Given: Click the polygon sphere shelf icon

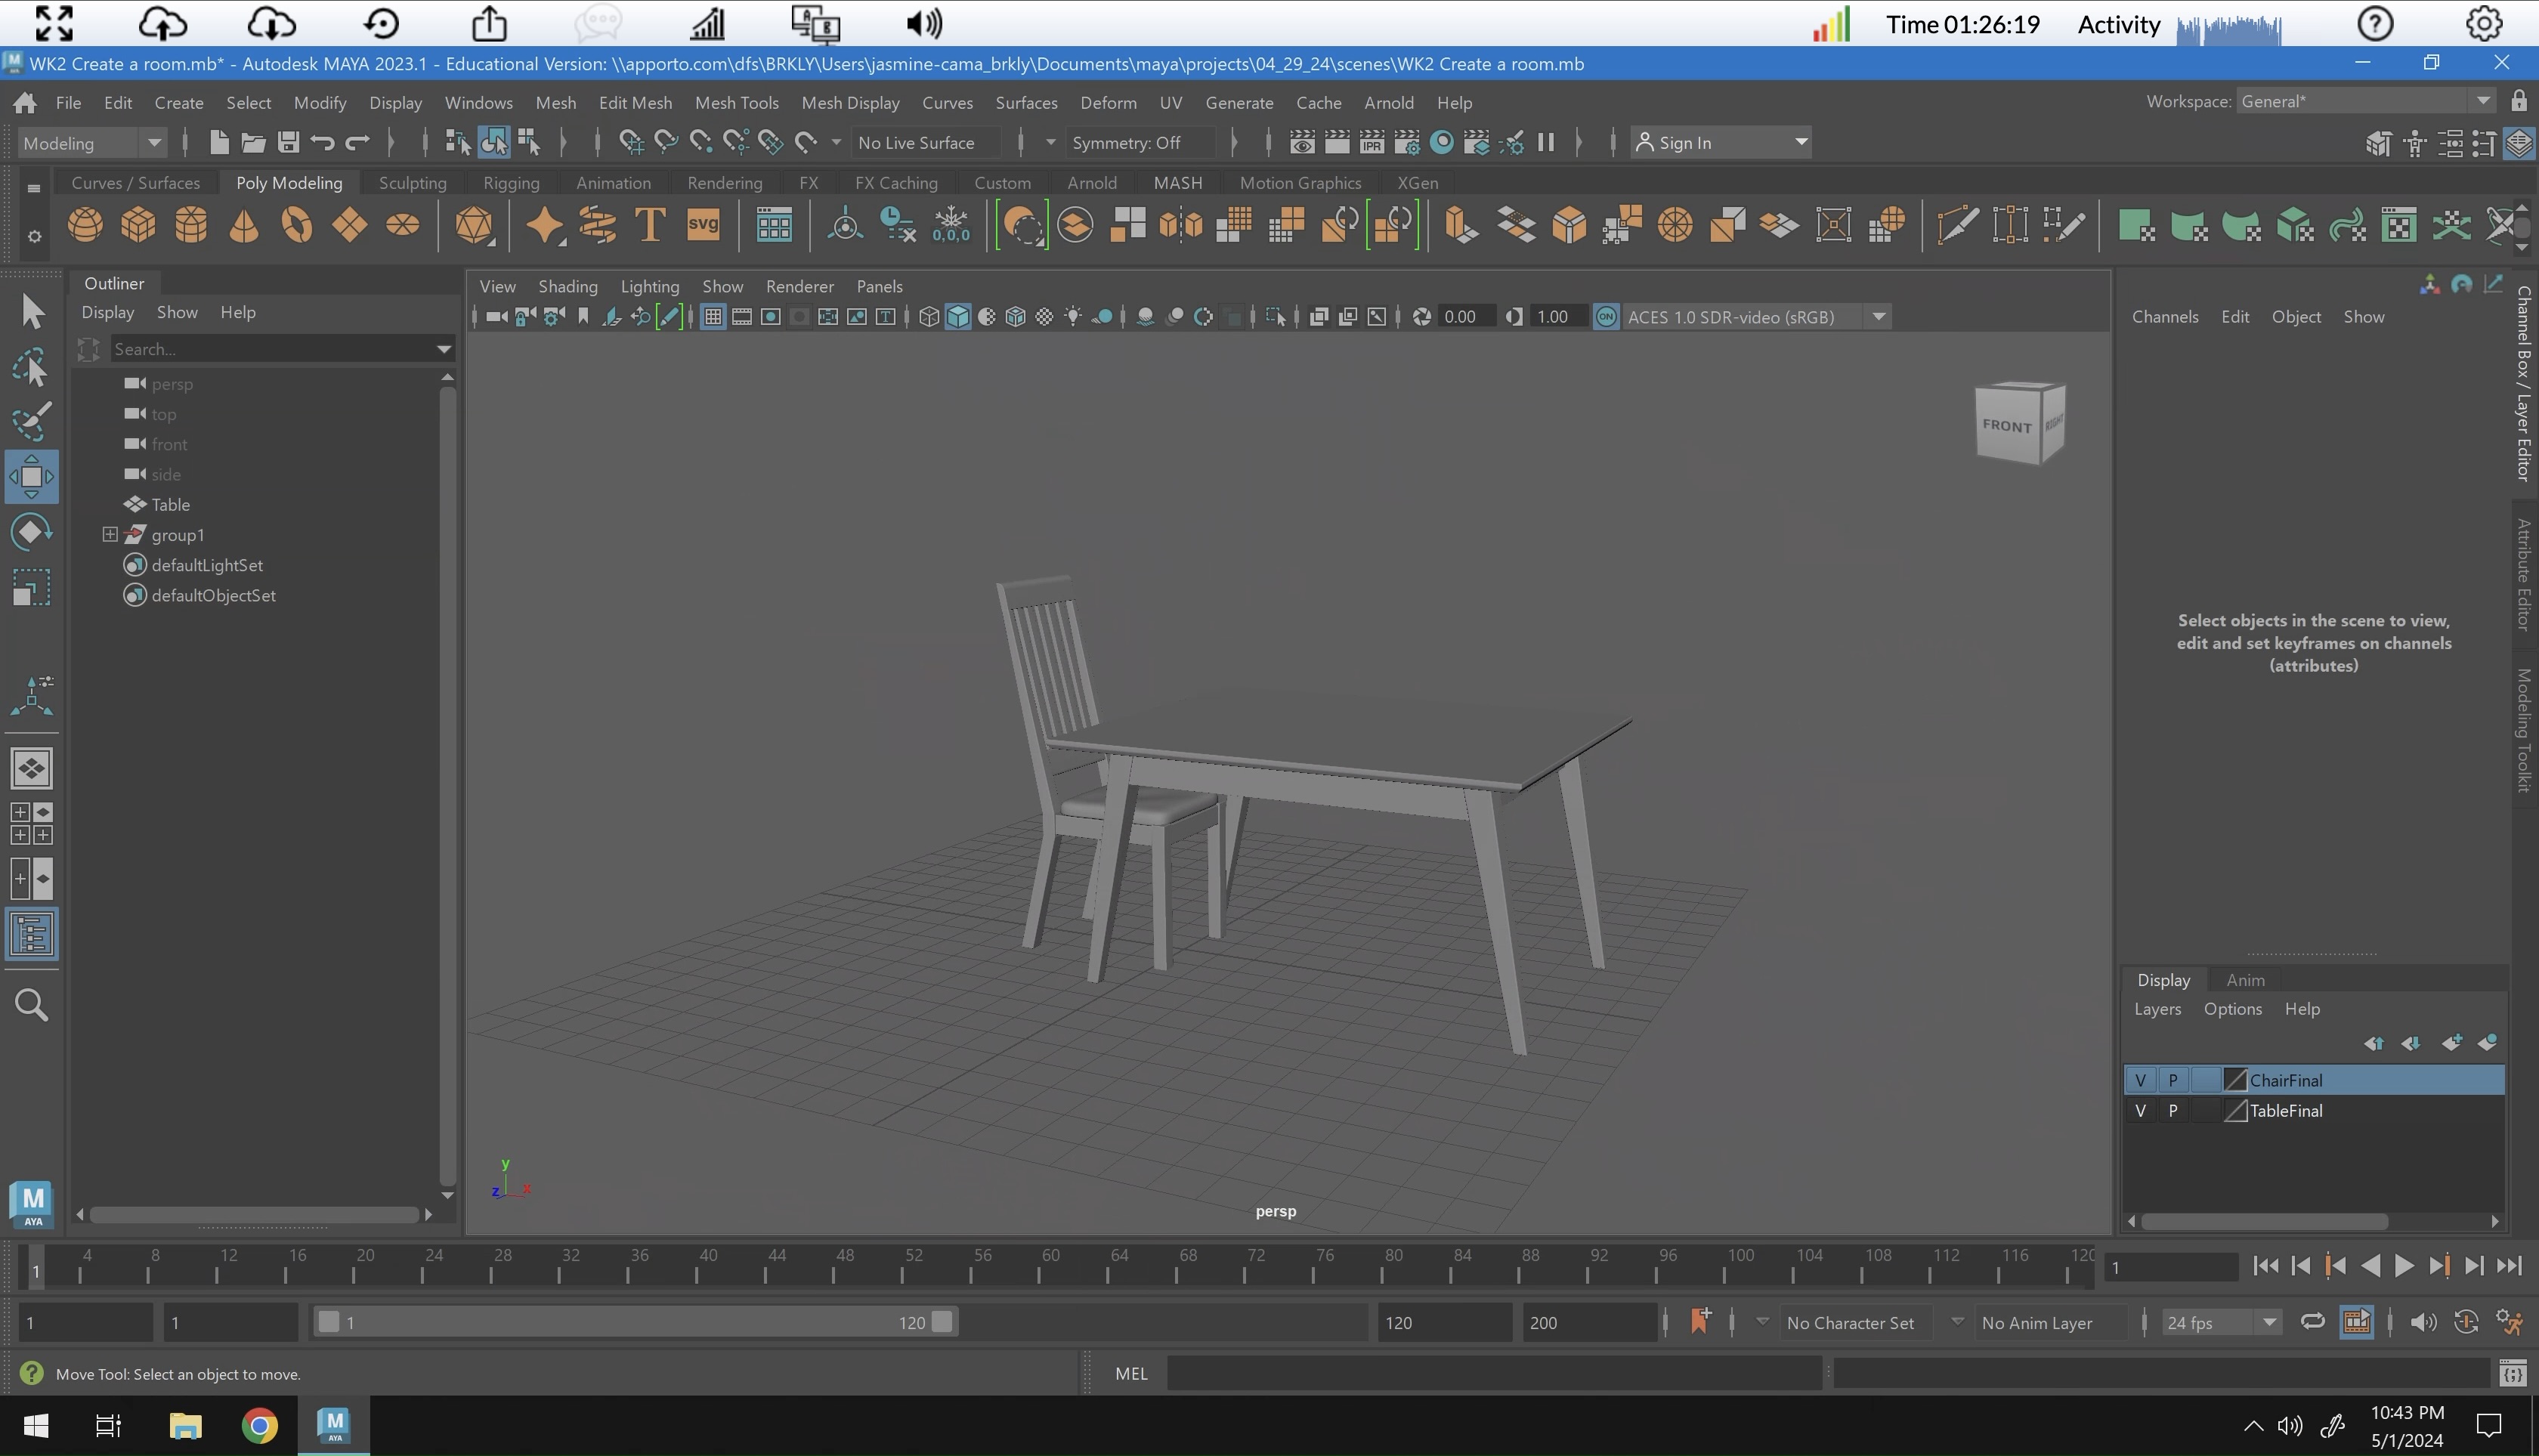Looking at the screenshot, I should tap(85, 225).
